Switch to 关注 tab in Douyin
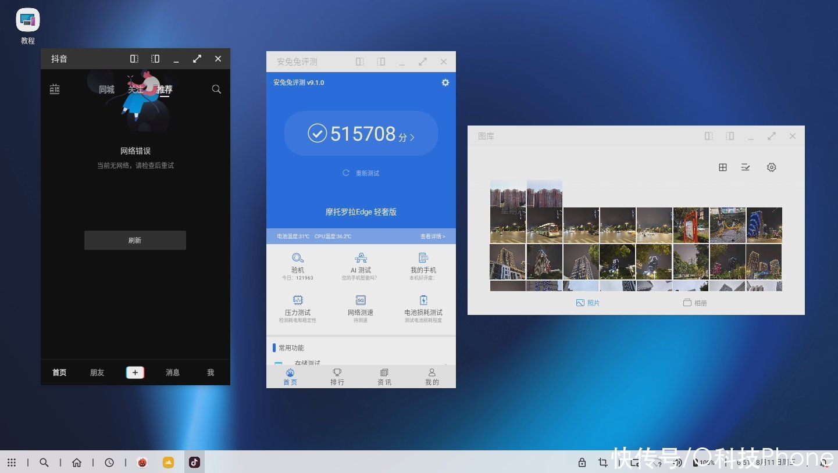838x473 pixels. (x=135, y=89)
